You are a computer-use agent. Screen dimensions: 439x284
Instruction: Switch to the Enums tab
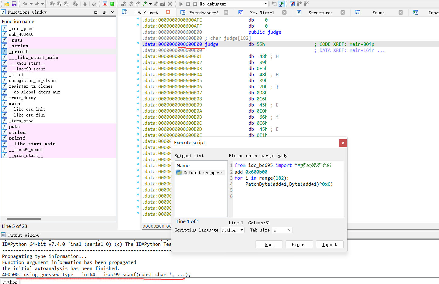click(x=379, y=12)
